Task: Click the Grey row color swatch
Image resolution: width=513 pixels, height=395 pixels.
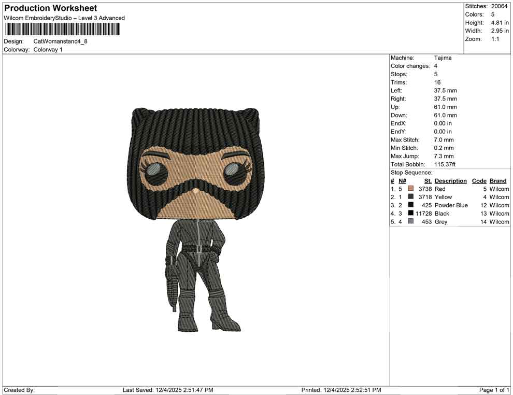Action: point(410,221)
